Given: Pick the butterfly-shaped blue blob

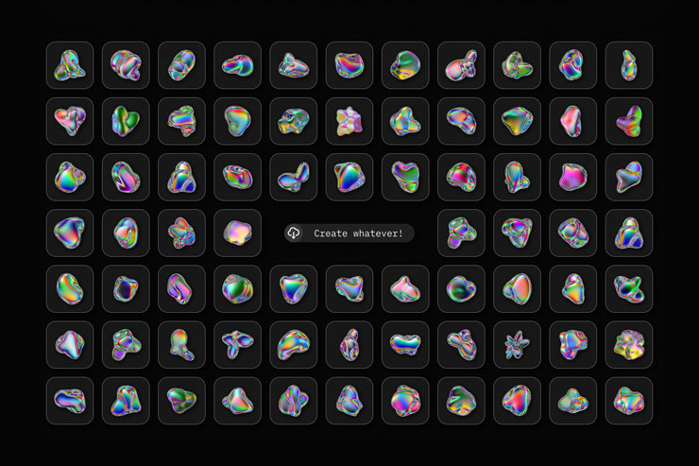Looking at the screenshot, I should pos(294,177).
